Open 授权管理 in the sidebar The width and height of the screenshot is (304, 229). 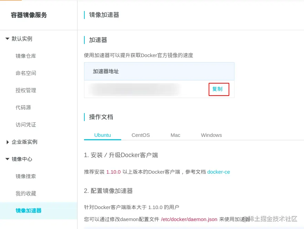(25, 90)
